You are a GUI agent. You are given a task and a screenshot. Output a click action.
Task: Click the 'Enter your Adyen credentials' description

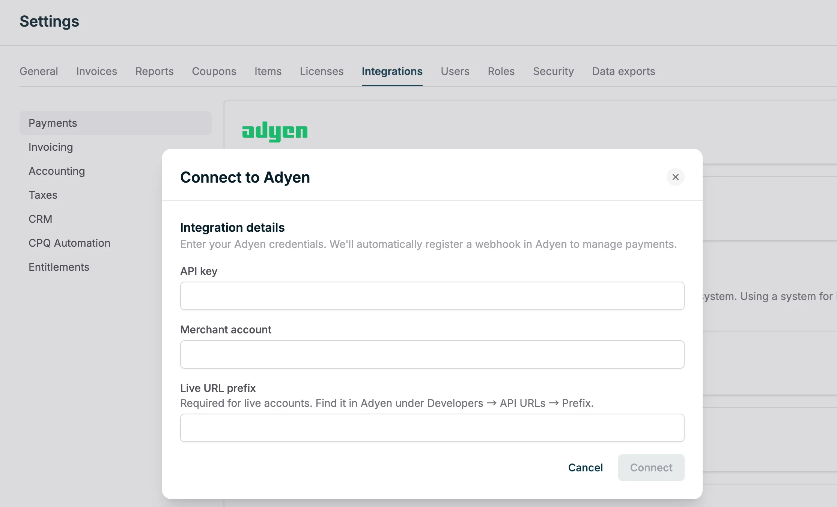(428, 244)
